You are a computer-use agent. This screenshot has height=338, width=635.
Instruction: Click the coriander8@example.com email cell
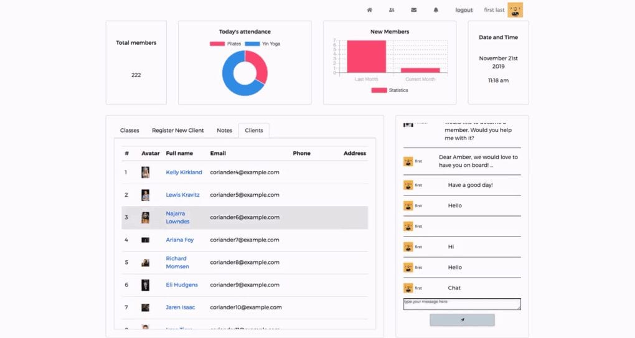pyautogui.click(x=245, y=262)
